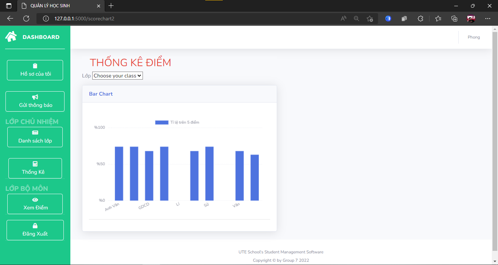
Task: Toggle the dark mode extension icon
Action: [x=388, y=19]
